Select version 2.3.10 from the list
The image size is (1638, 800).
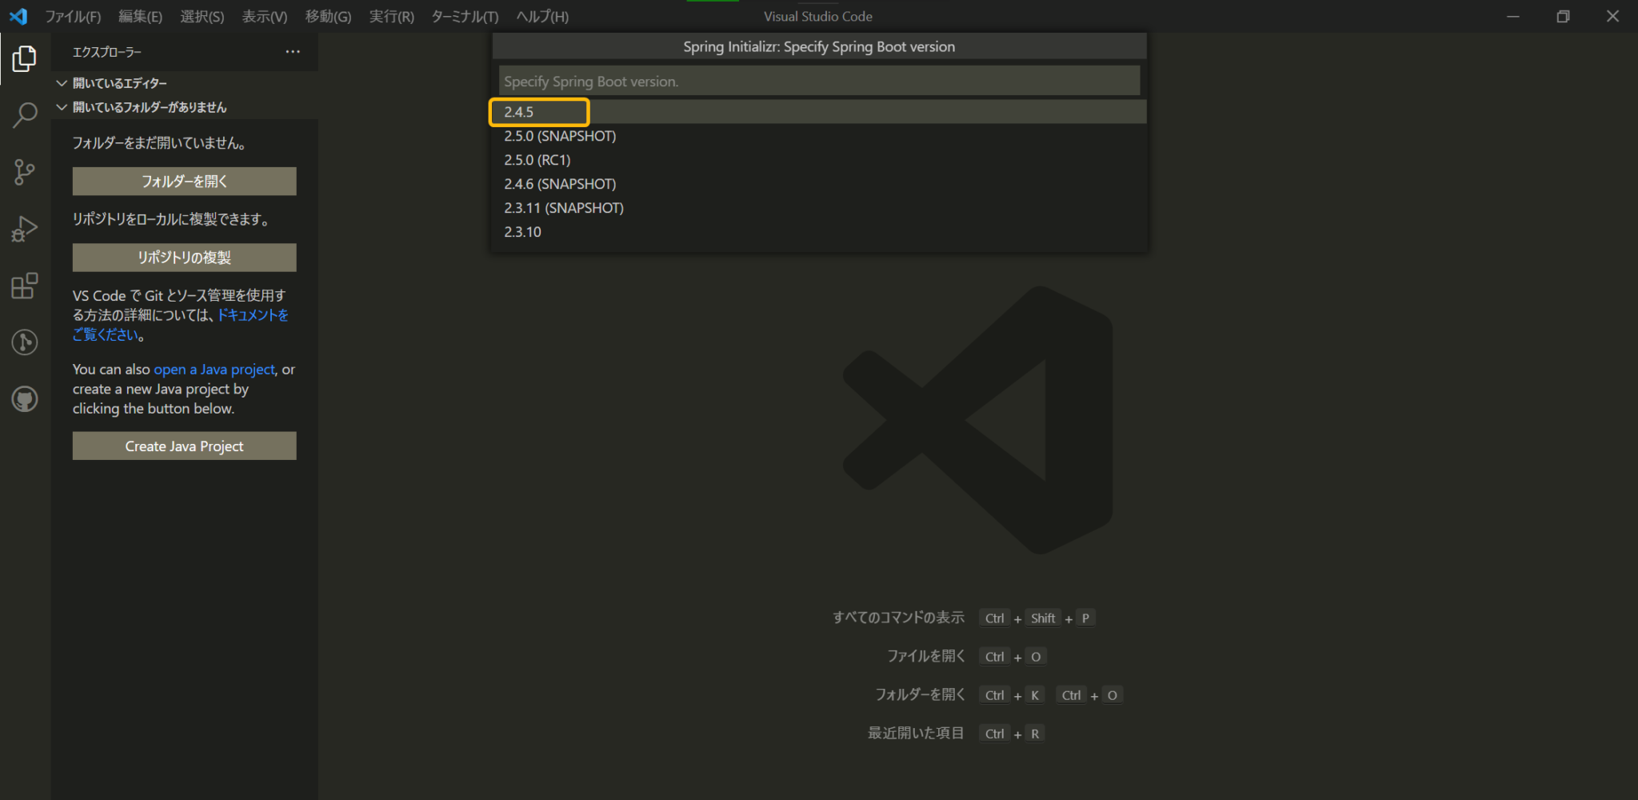[x=521, y=231]
